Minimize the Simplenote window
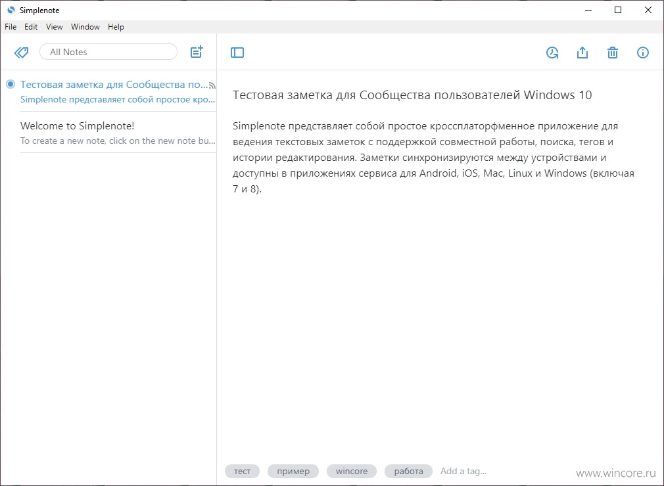This screenshot has height=486, width=664. [588, 10]
